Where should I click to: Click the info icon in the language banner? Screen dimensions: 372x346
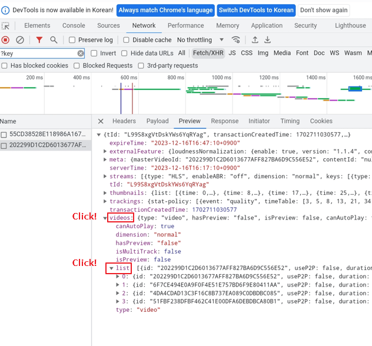[5, 10]
